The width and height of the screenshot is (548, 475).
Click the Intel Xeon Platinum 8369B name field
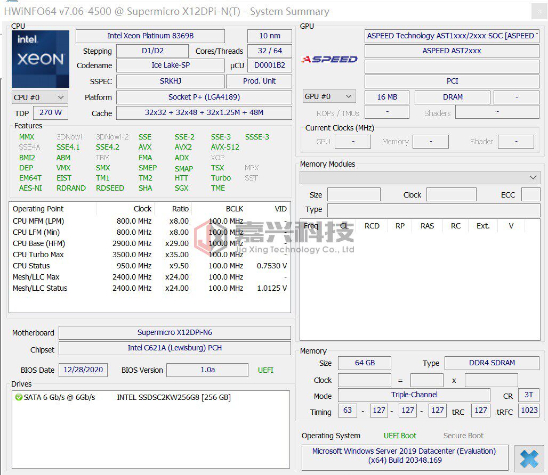[150, 36]
